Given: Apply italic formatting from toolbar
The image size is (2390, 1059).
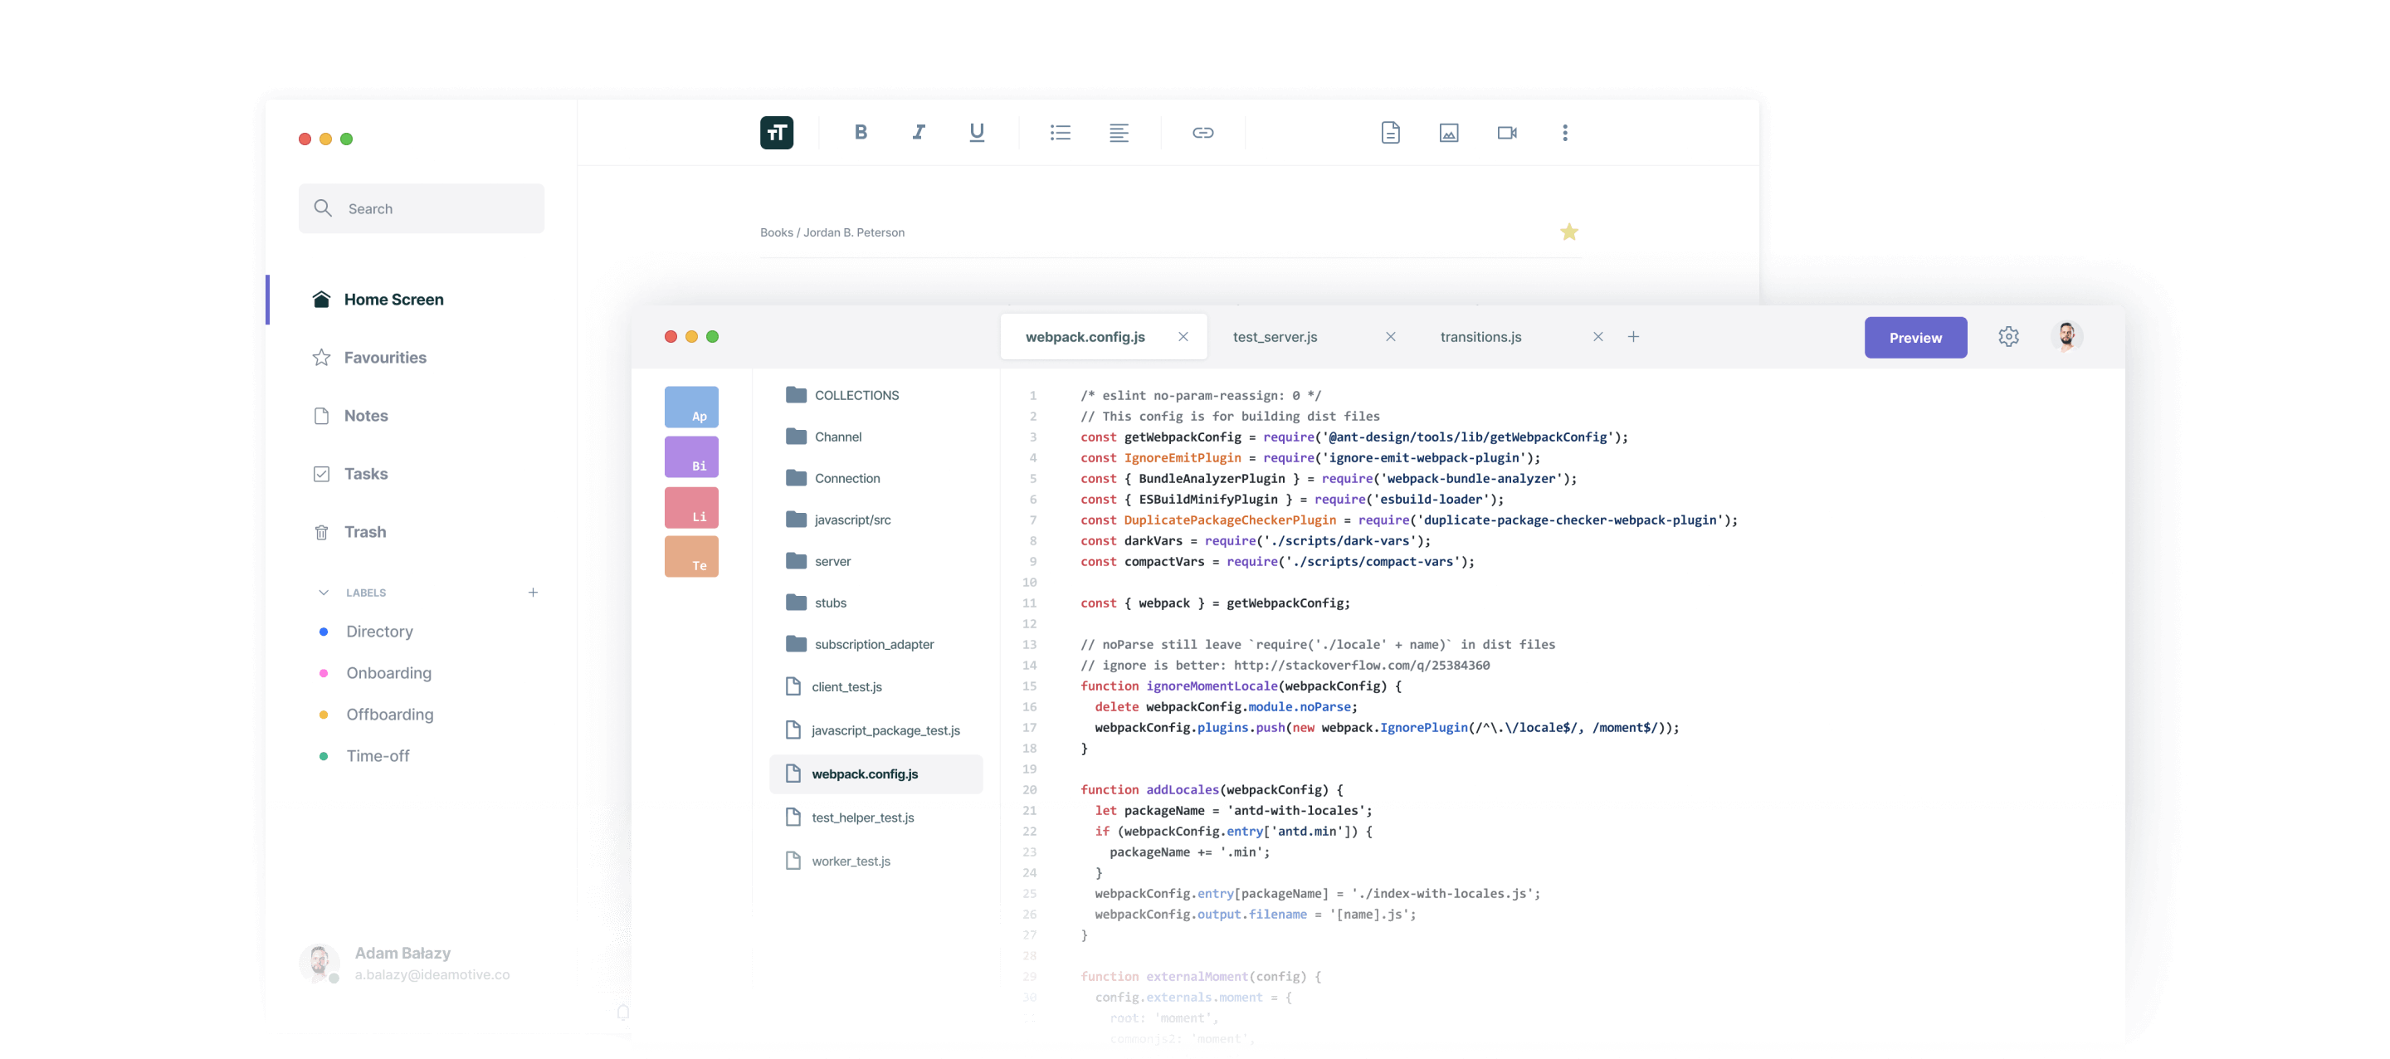Looking at the screenshot, I should pyautogui.click(x=919, y=132).
